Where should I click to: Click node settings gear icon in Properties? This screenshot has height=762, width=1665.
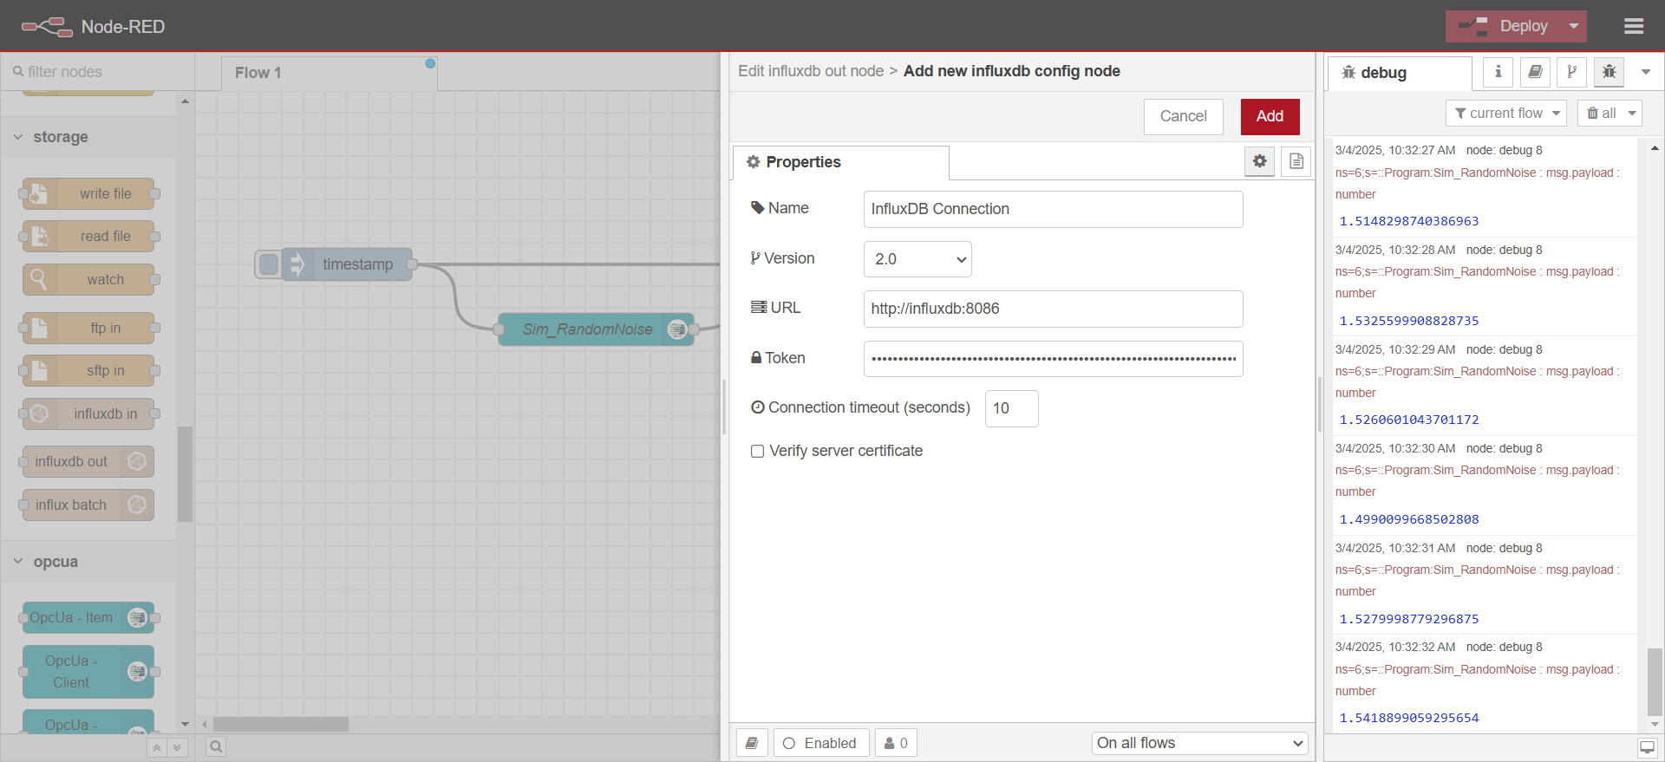coord(1259,161)
